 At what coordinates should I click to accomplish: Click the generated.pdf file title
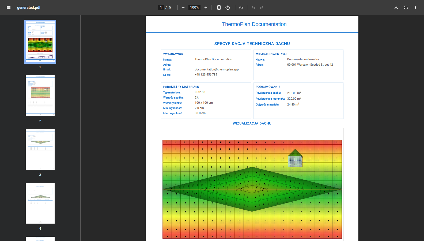[29, 7]
